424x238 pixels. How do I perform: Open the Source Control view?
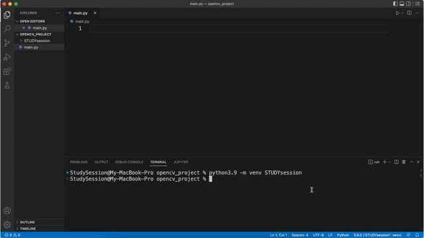[x=7, y=43]
